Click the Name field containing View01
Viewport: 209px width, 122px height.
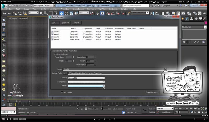click(x=119, y=69)
